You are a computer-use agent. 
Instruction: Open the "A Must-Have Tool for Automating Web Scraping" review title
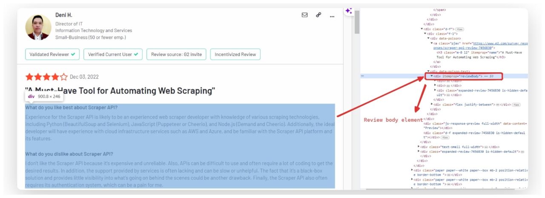tap(120, 91)
